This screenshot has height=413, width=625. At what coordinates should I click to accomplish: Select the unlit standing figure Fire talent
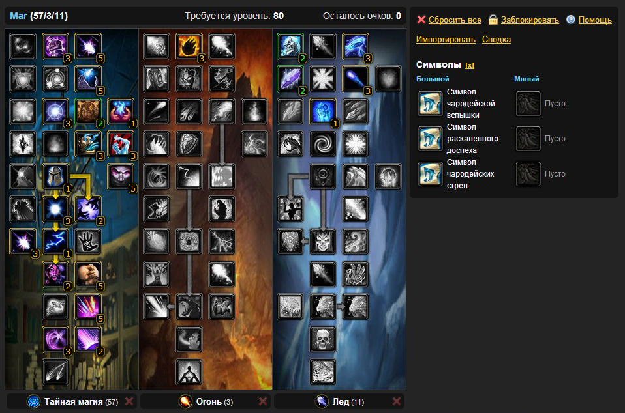click(x=189, y=373)
